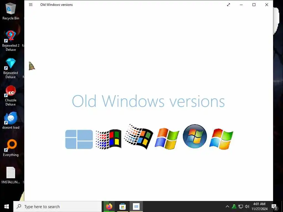Close the Old Windows versions window
This screenshot has height=212, width=283.
click(x=267, y=5)
